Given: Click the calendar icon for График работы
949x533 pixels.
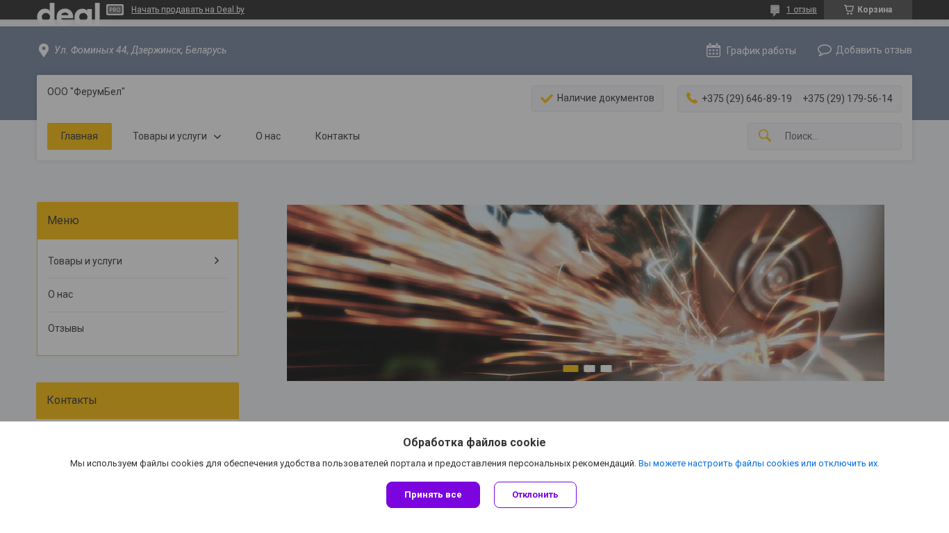Looking at the screenshot, I should [713, 50].
